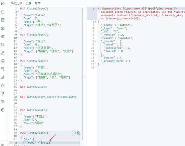This screenshot has height=146, width=185.
Task: Click the "name": "张三" line
Action: click(x=35, y=41)
